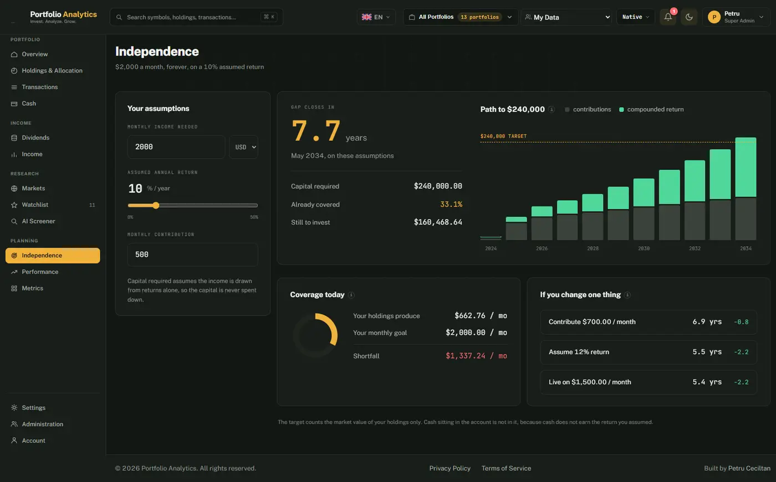Click the Ctrl K shortcut badge in search

(x=269, y=17)
